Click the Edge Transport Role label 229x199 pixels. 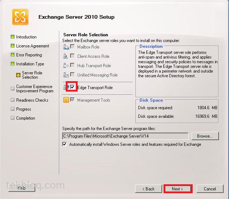coord(95,88)
